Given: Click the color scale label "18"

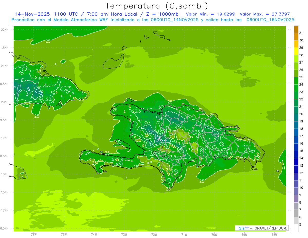Looking at the screenshot, I should (x=301, y=129).
